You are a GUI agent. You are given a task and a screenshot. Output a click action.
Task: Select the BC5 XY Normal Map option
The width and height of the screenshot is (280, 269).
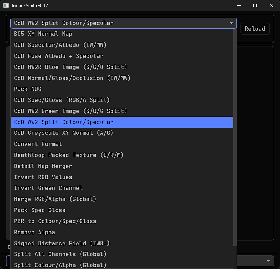(122, 34)
